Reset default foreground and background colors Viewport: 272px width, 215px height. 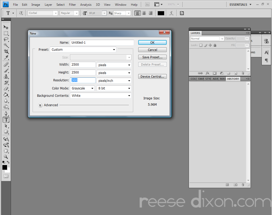(x=4, y=162)
